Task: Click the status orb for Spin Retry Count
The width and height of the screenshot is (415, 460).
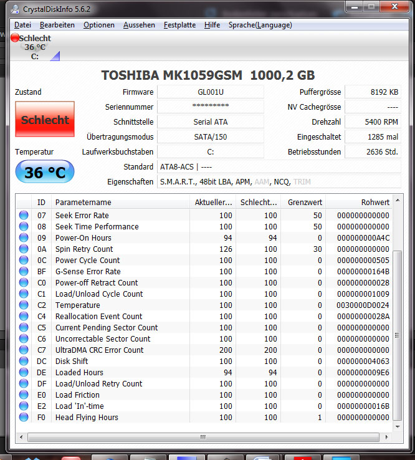Action: pos(24,249)
